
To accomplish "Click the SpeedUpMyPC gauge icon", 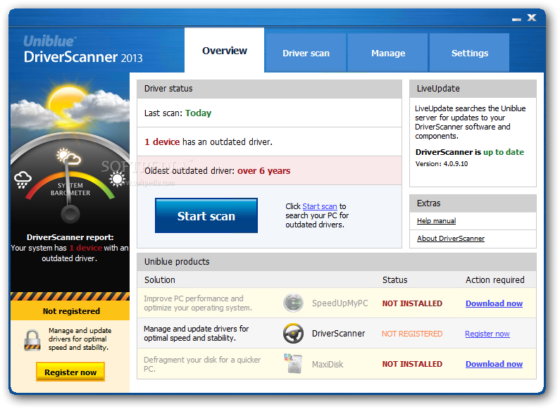I will [x=293, y=303].
